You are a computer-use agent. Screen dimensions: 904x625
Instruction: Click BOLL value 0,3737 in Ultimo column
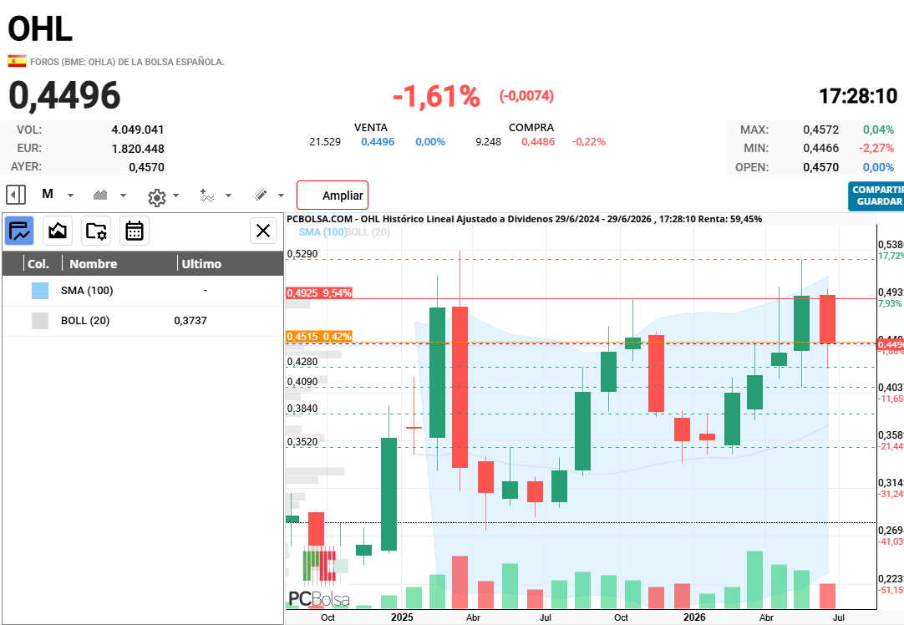coord(190,321)
